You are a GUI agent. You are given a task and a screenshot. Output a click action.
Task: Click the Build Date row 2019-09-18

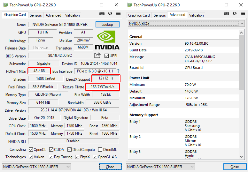coord(183,50)
